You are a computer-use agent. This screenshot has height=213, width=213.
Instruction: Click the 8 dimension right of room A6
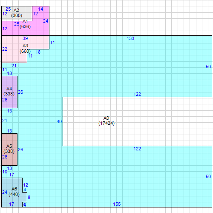(x=29, y=197)
